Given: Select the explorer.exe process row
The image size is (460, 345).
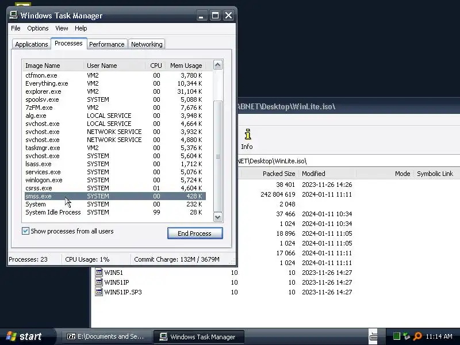Looking at the screenshot, I should coord(115,91).
